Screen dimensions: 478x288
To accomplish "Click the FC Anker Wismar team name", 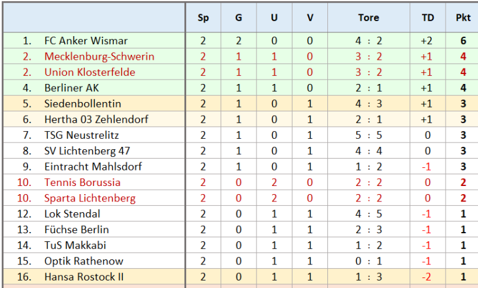I will [x=86, y=41].
